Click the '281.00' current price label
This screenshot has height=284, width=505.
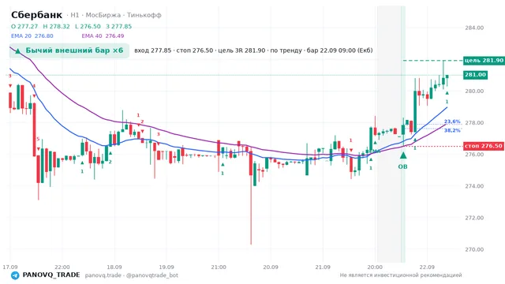pyautogui.click(x=475, y=75)
